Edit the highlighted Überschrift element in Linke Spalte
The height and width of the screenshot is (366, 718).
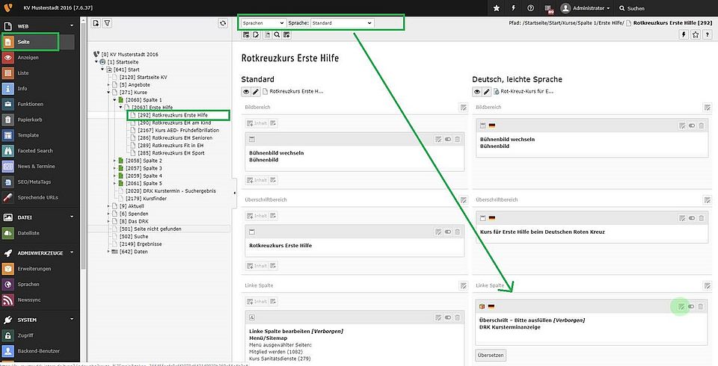681,306
